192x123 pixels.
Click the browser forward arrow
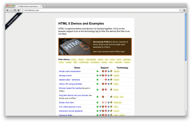click(x=11, y=10)
